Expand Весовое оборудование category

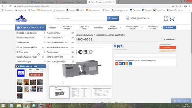[31, 33]
